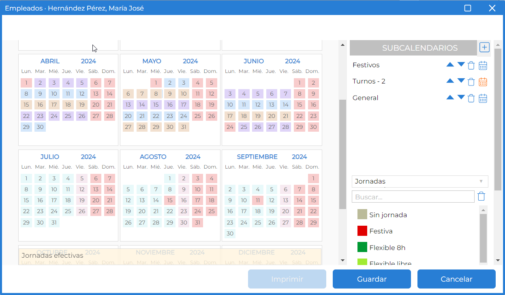Screen dimensions: 505x295
Task: Open the Jornadas dropdown
Action: click(420, 181)
